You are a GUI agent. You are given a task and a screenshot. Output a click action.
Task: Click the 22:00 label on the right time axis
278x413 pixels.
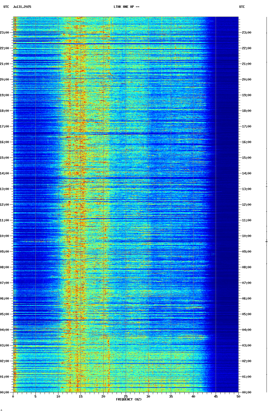(247, 48)
